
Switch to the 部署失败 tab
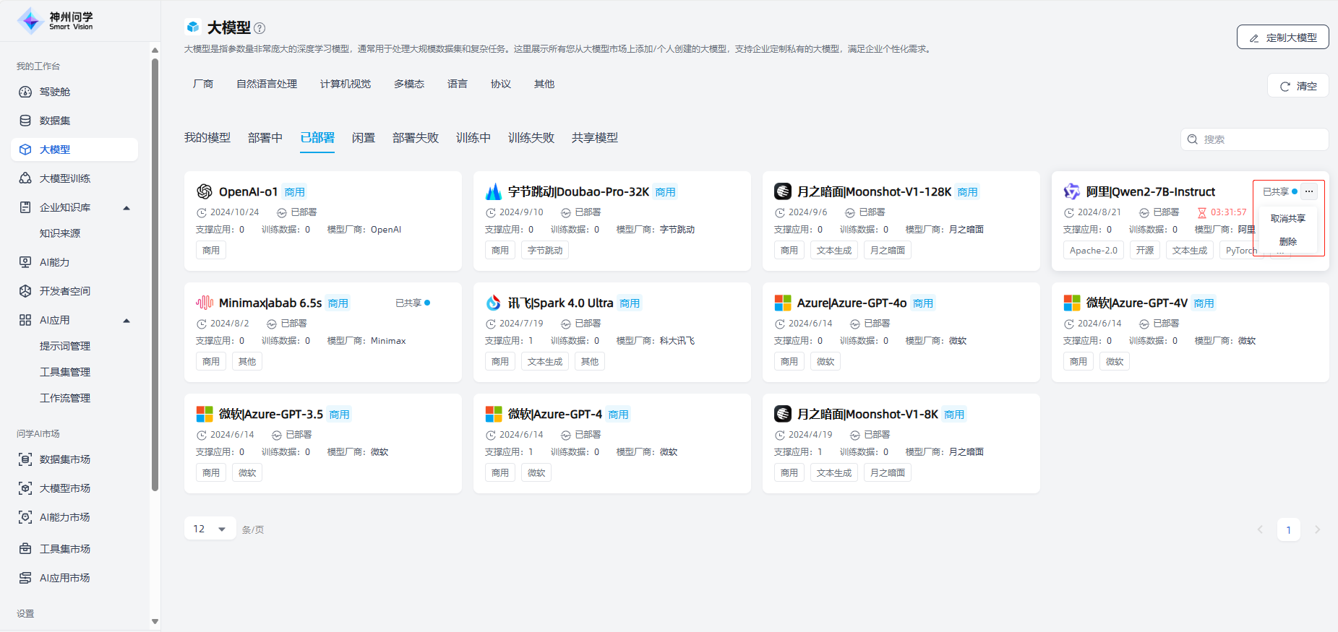(x=415, y=138)
